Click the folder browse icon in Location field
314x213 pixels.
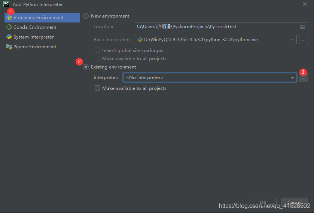(x=303, y=27)
